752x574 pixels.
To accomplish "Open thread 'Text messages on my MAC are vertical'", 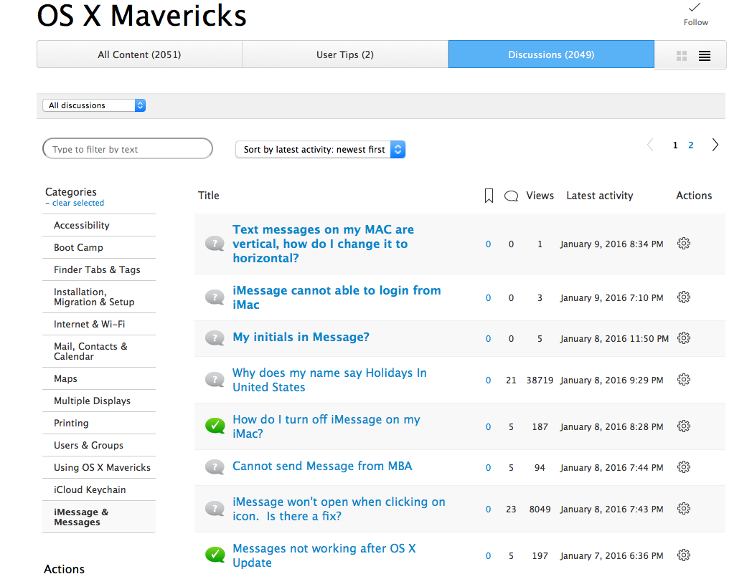I will point(323,244).
